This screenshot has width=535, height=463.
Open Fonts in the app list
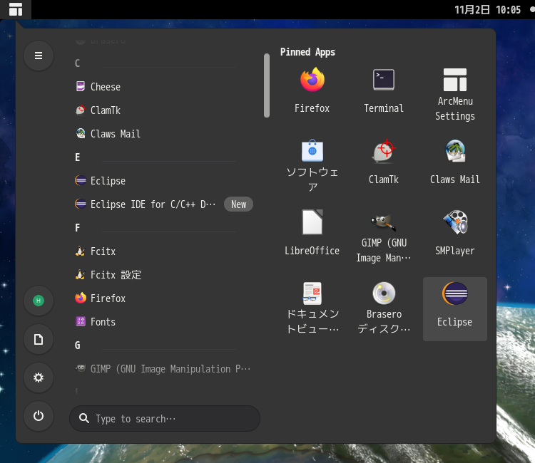[163, 322]
